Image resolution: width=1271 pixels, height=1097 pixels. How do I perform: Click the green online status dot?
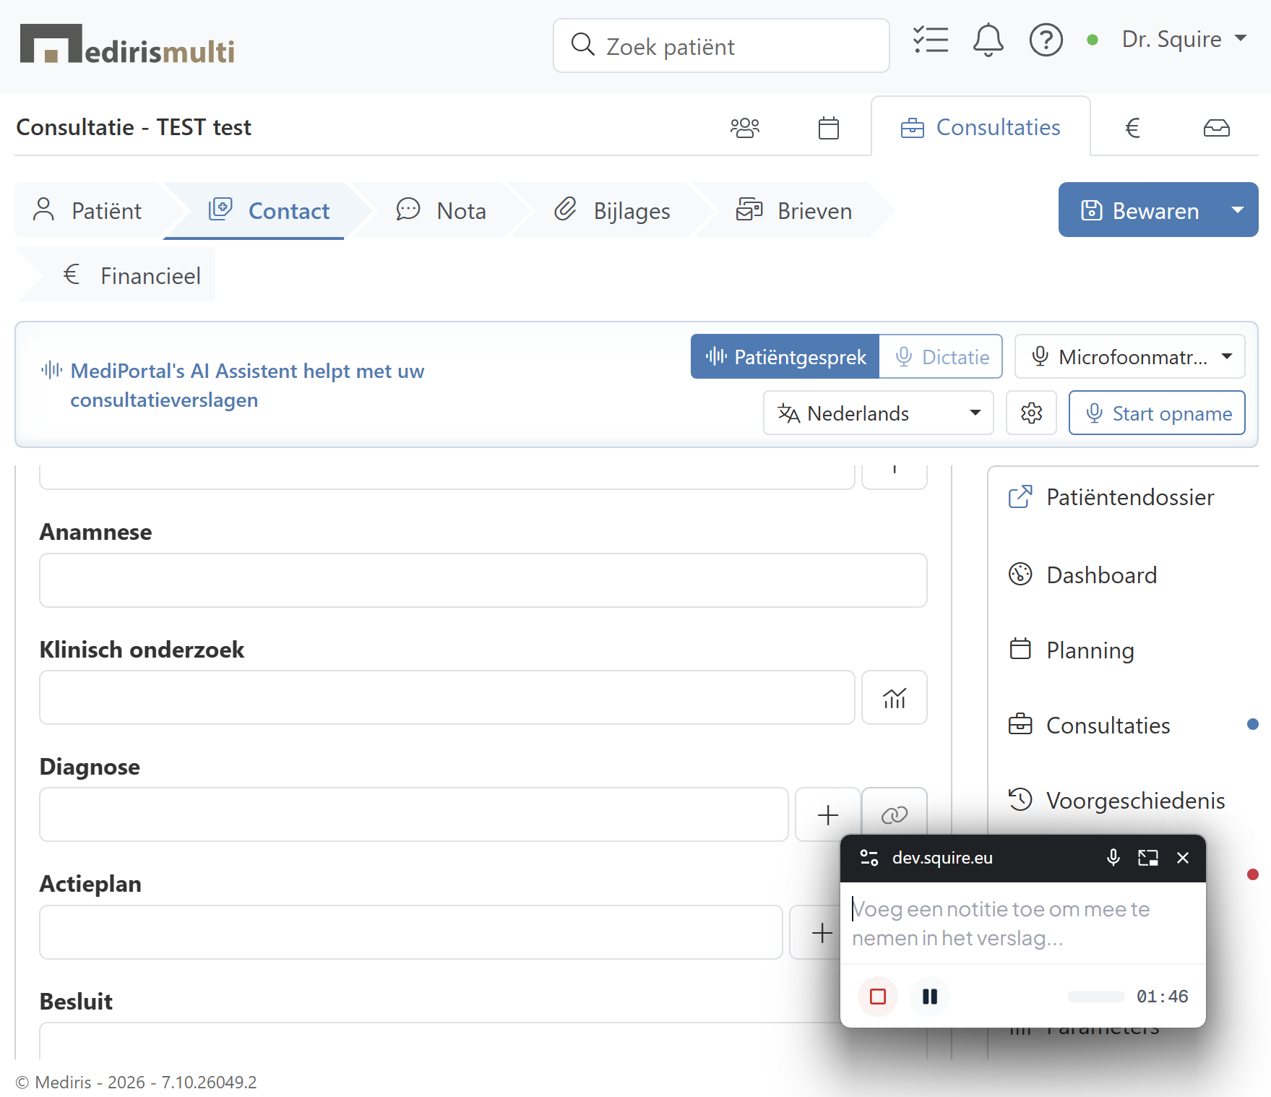(1093, 40)
